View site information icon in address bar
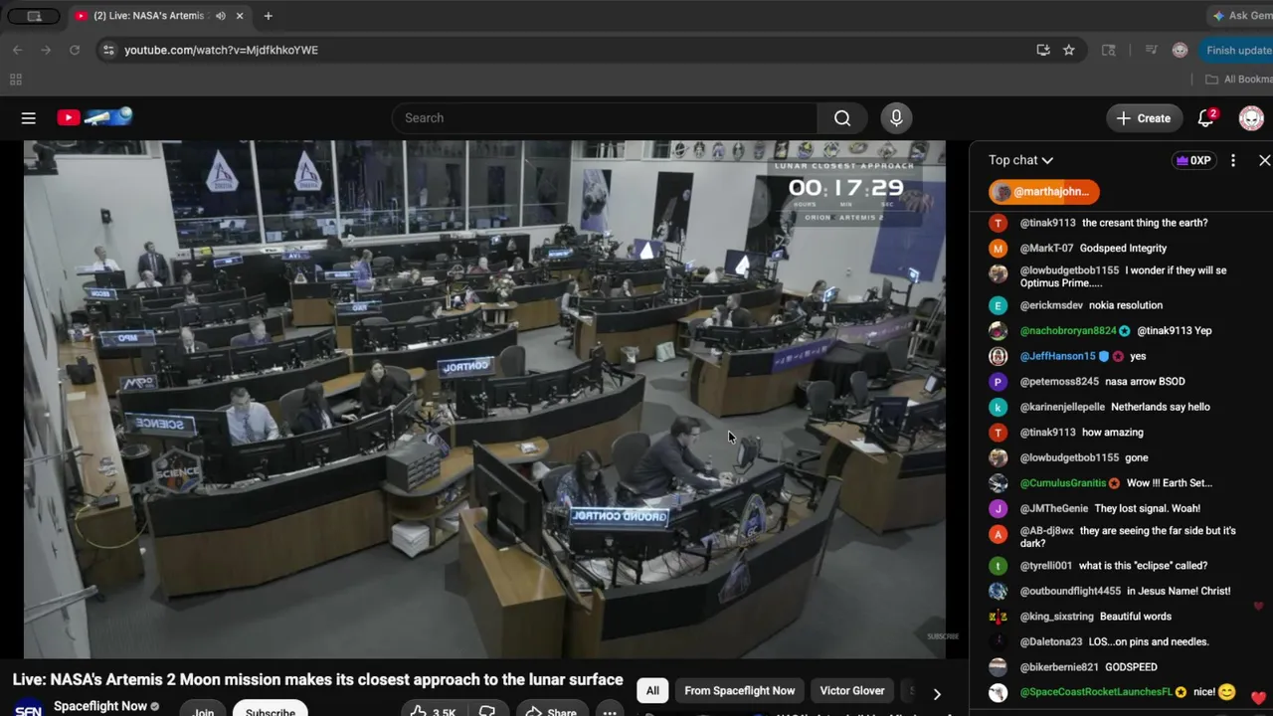Screen dimensions: 1273x716 pyautogui.click(x=108, y=50)
